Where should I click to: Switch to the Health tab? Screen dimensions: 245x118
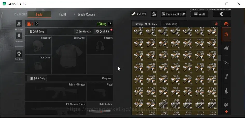(x=63, y=14)
